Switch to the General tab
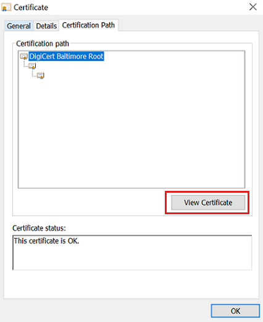Viewport: 263px width, 322px height. point(19,26)
